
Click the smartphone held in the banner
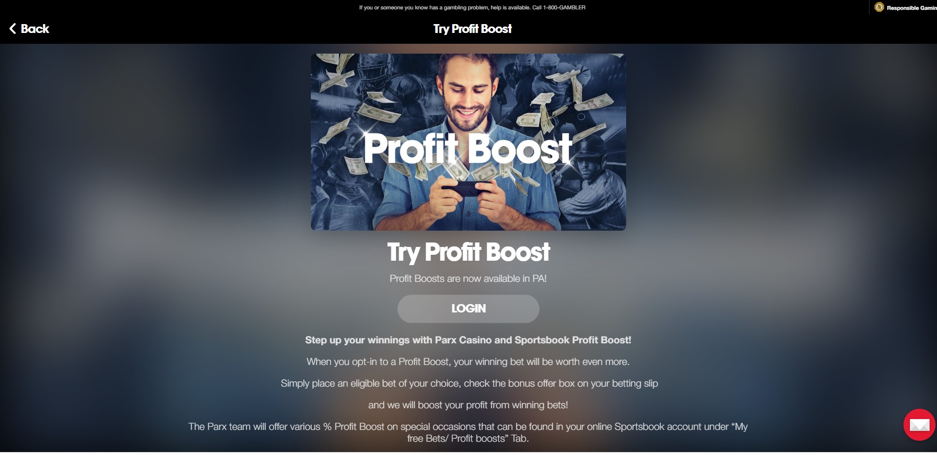(466, 188)
